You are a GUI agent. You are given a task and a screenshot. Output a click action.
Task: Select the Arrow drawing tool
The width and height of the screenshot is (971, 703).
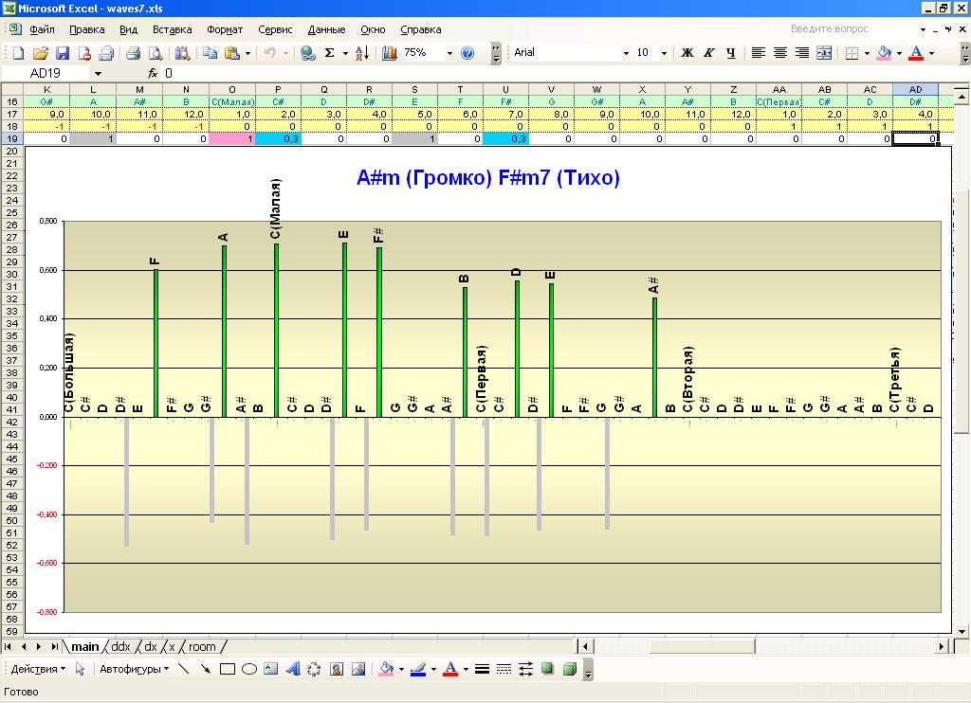(205, 669)
